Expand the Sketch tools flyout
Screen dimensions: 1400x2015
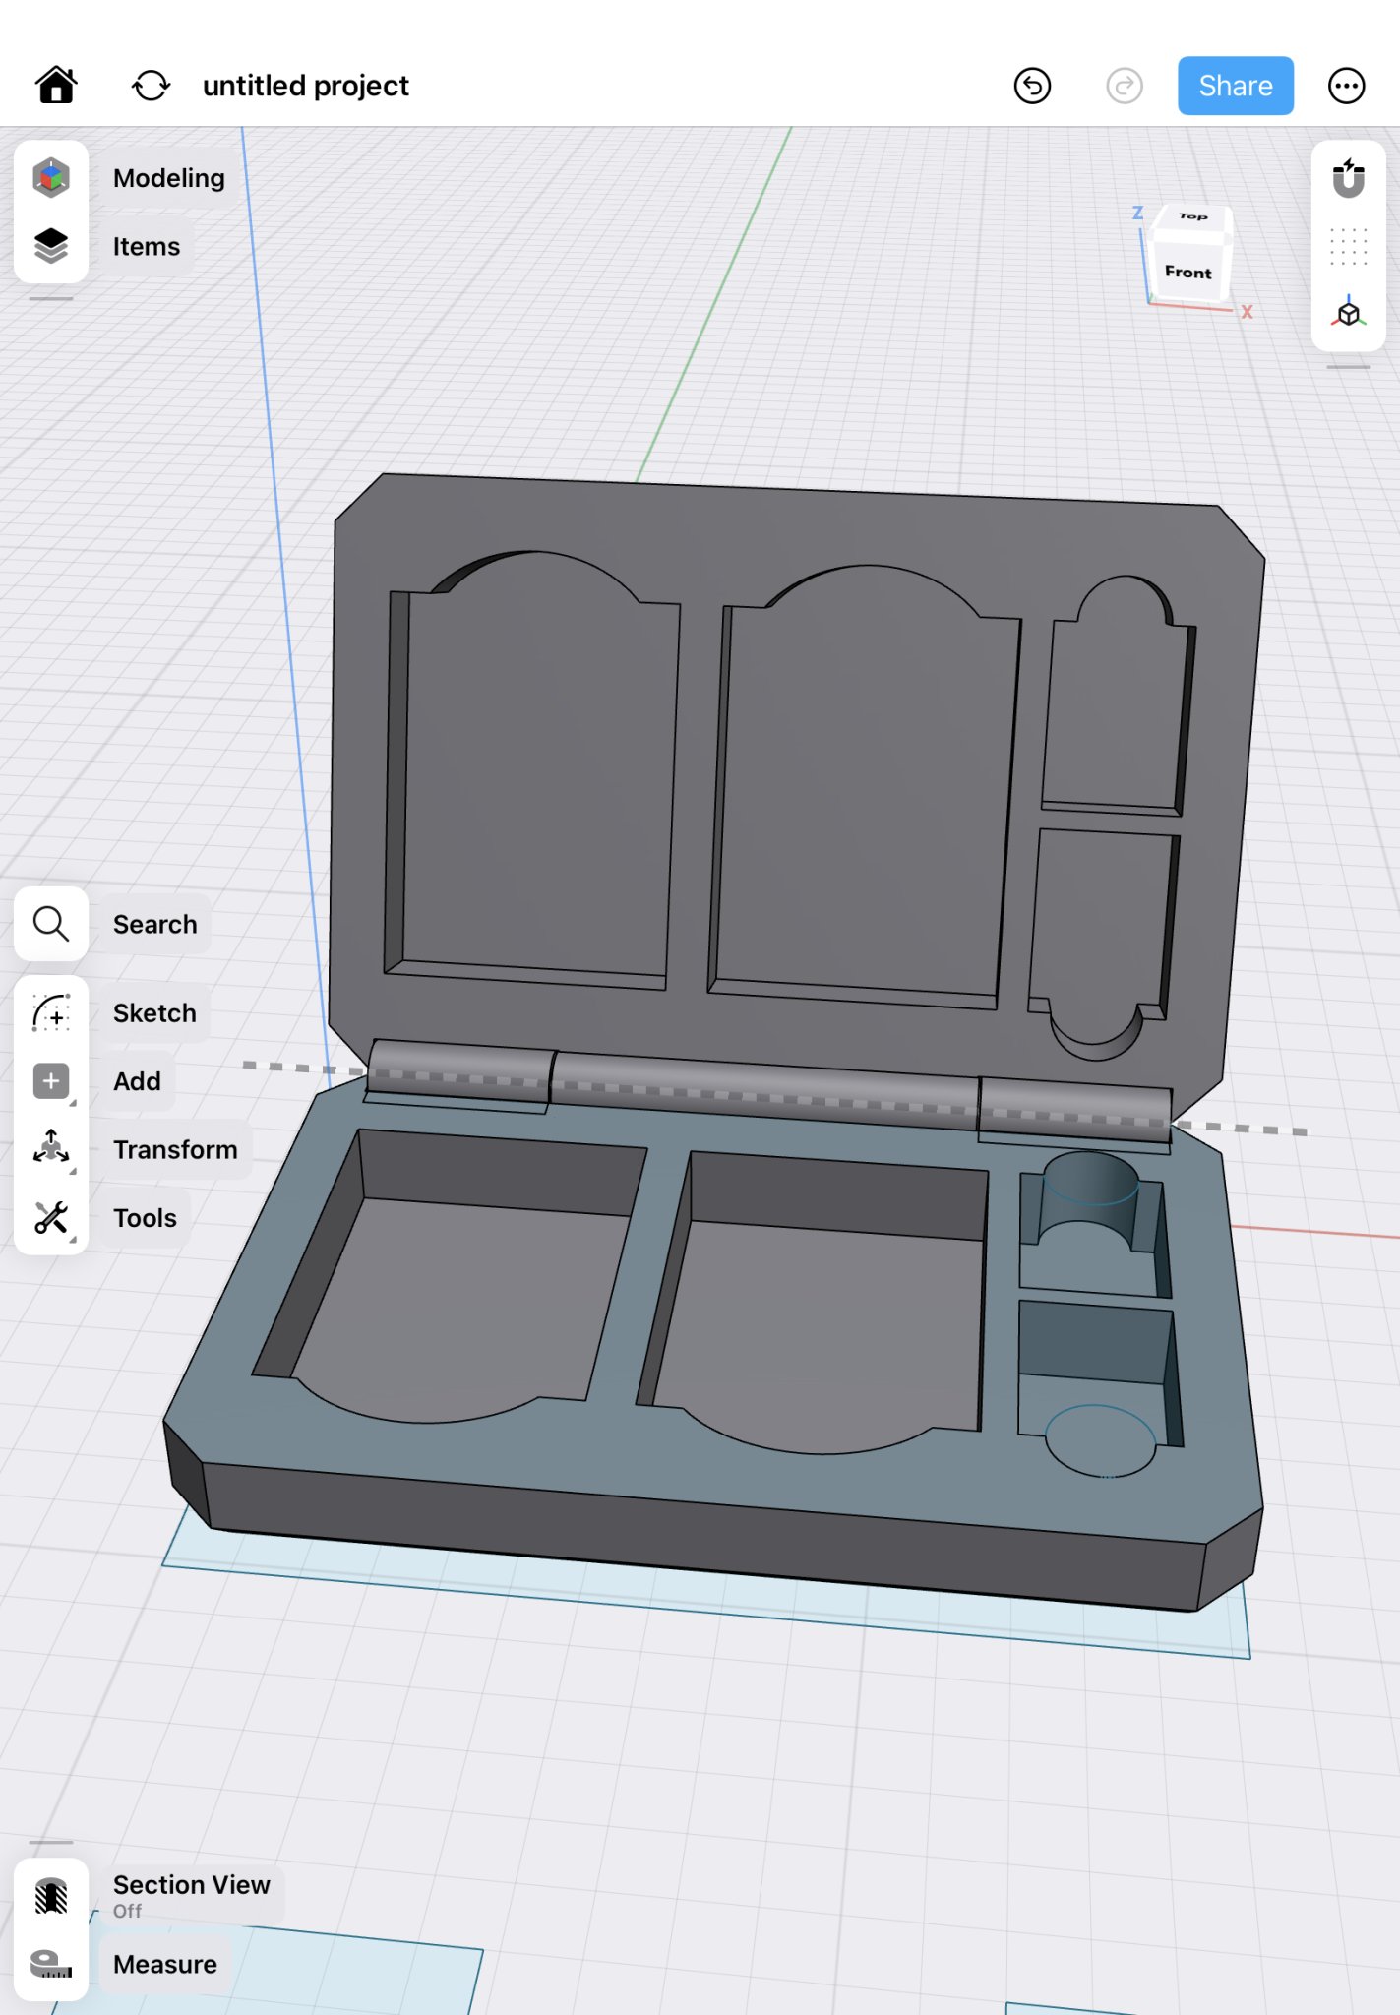51,1013
